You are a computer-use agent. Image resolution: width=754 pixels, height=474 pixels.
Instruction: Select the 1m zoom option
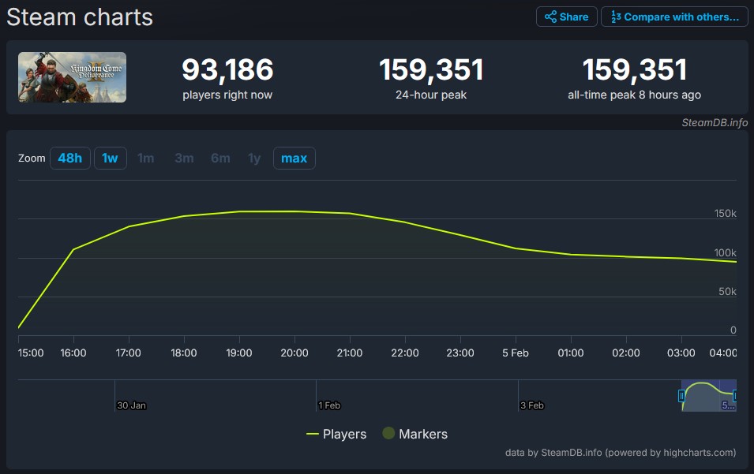point(146,158)
